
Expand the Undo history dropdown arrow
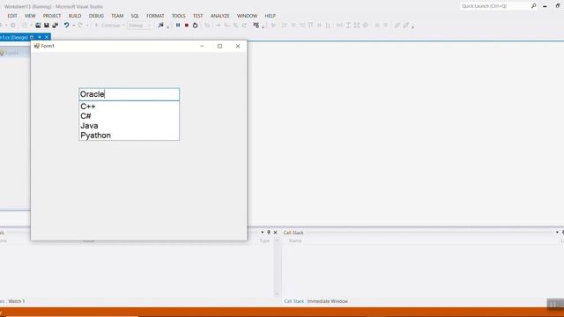point(73,26)
